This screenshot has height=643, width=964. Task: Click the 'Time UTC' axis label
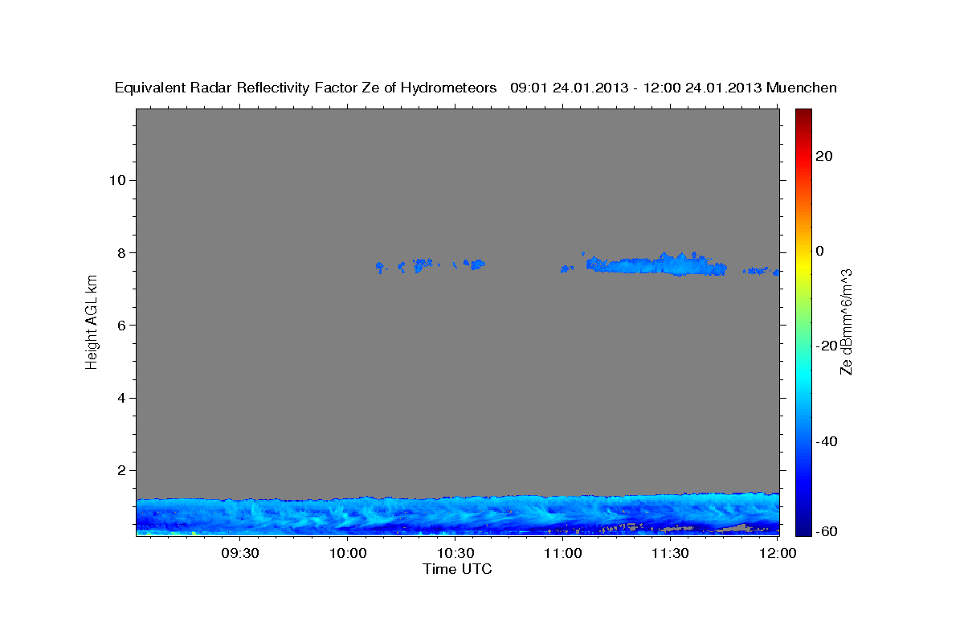(x=457, y=569)
